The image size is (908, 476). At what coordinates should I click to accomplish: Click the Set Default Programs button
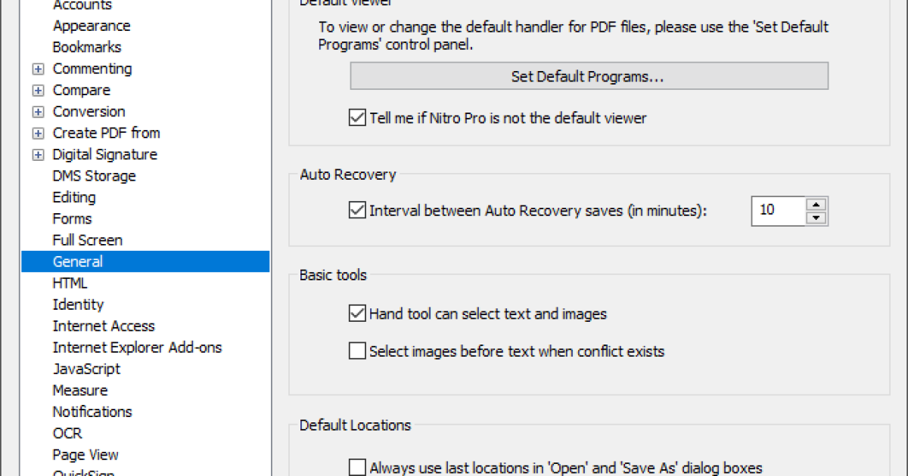tap(589, 76)
